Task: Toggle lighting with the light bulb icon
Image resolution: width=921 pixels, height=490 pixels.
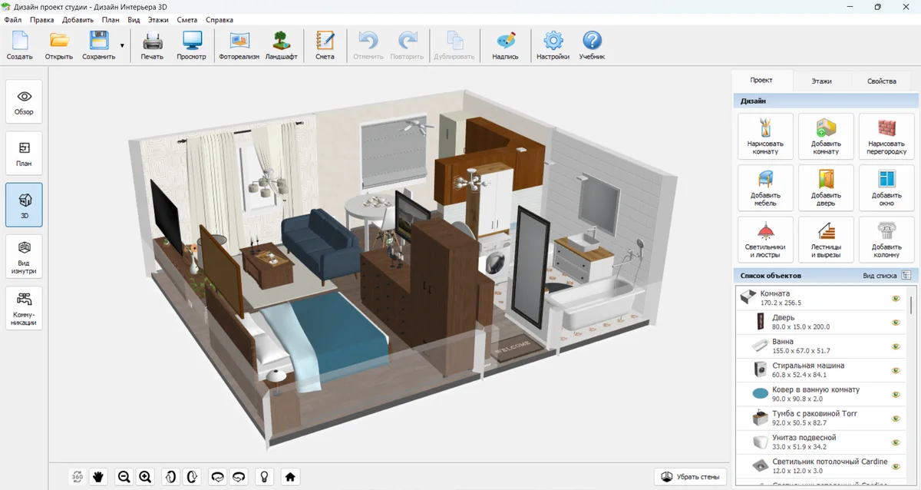Action: (x=265, y=477)
